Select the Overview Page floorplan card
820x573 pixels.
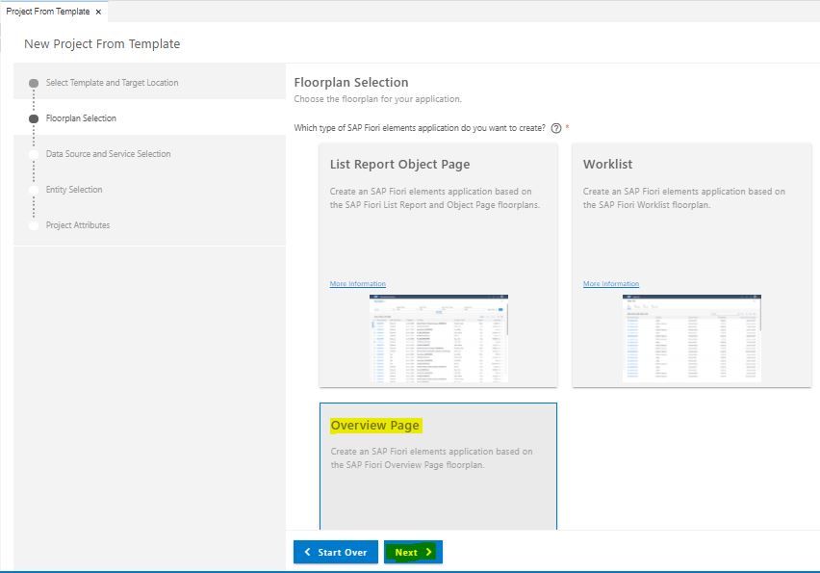pos(438,466)
